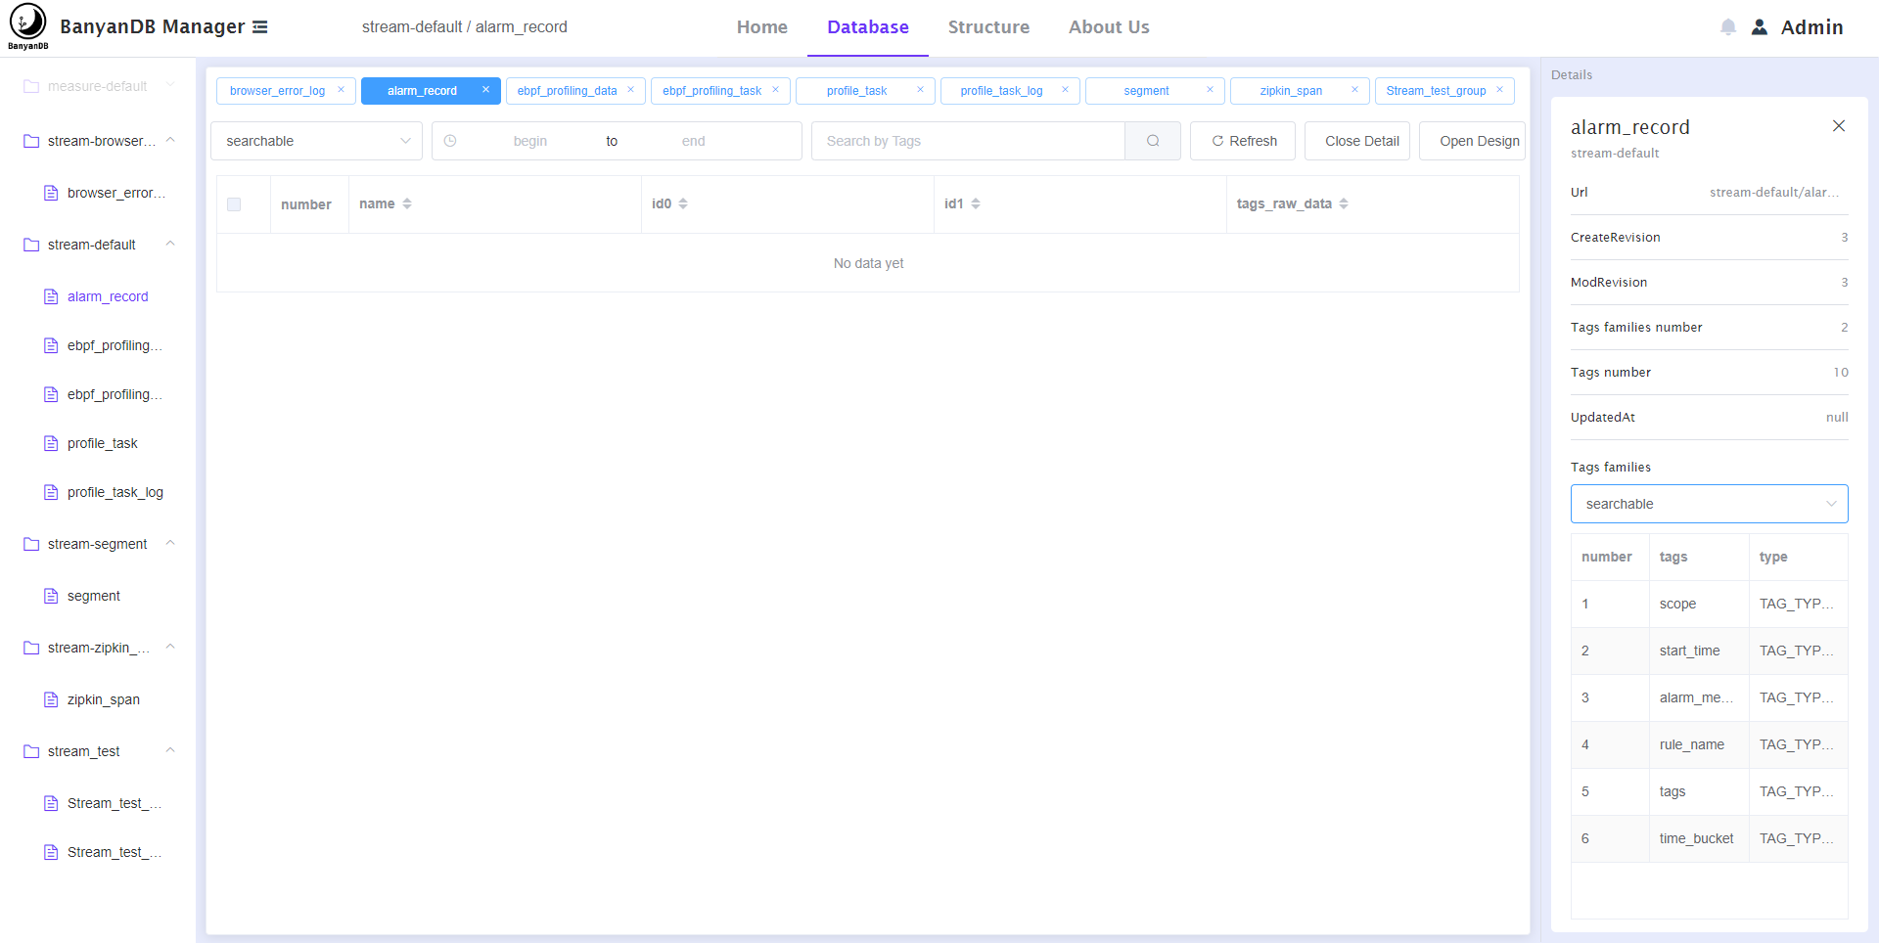The width and height of the screenshot is (1879, 943).
Task: Collapse the stream_test group chevron
Action: pos(170,750)
